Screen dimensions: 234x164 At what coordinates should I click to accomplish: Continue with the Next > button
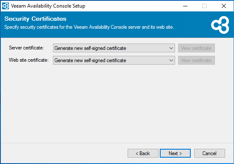point(175,153)
